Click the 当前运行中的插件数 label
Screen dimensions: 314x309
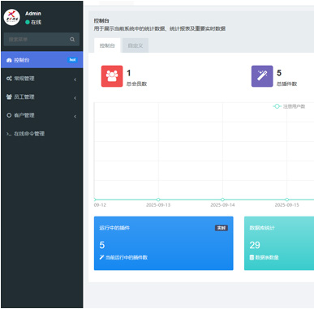tap(127, 257)
